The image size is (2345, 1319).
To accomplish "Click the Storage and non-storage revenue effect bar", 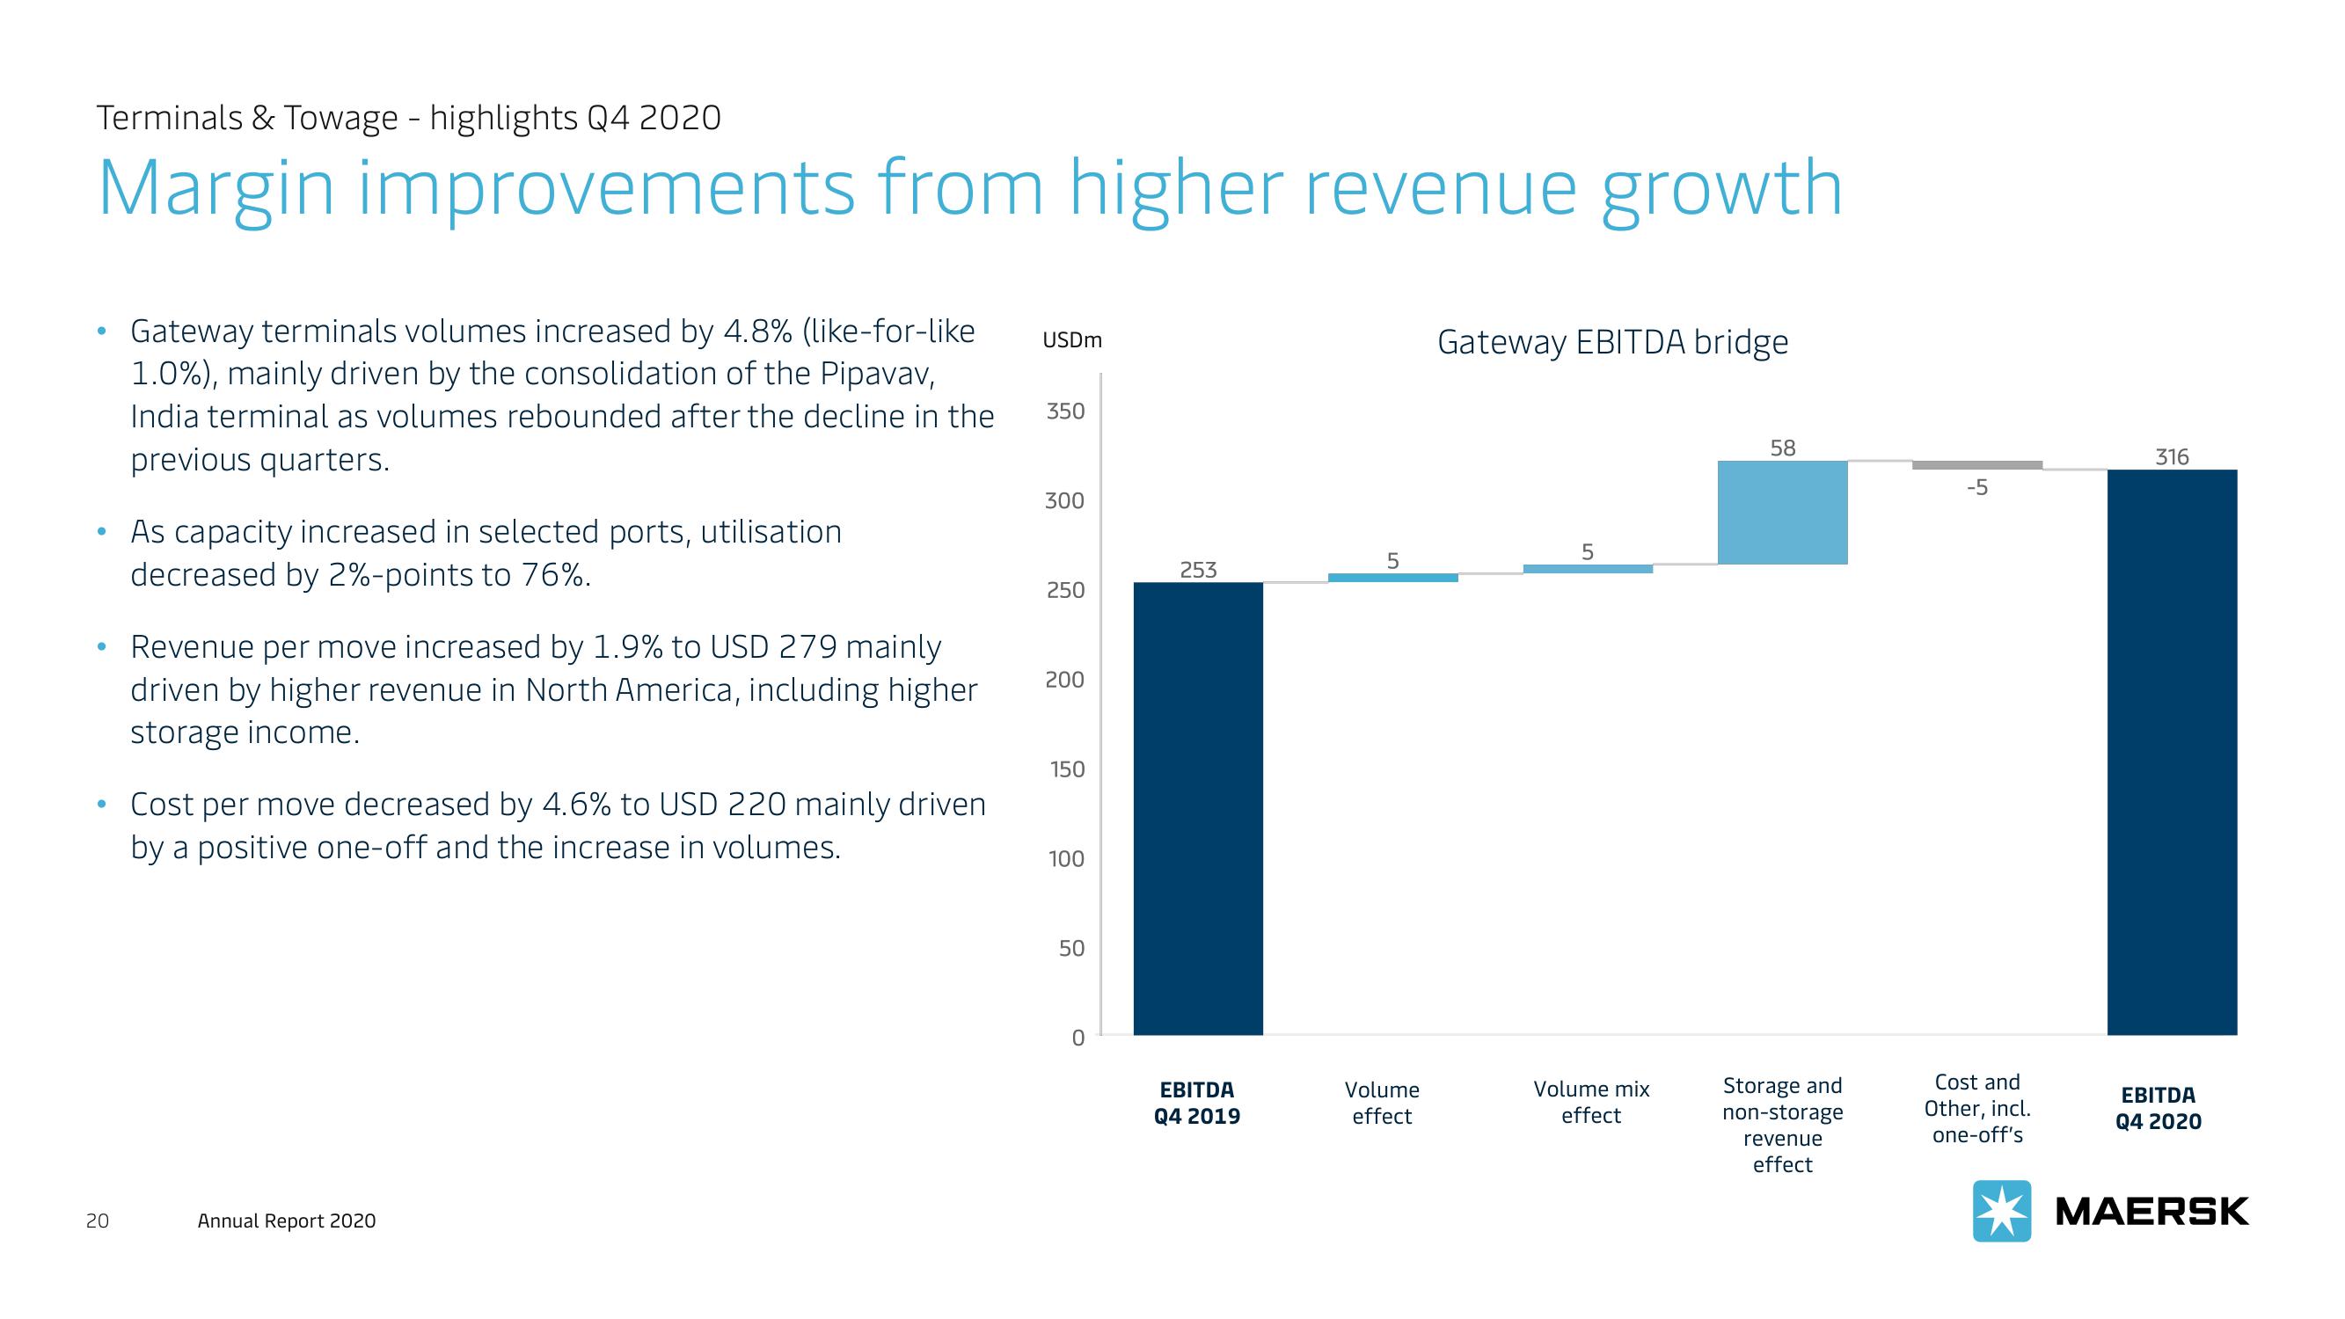I will click(x=1782, y=513).
